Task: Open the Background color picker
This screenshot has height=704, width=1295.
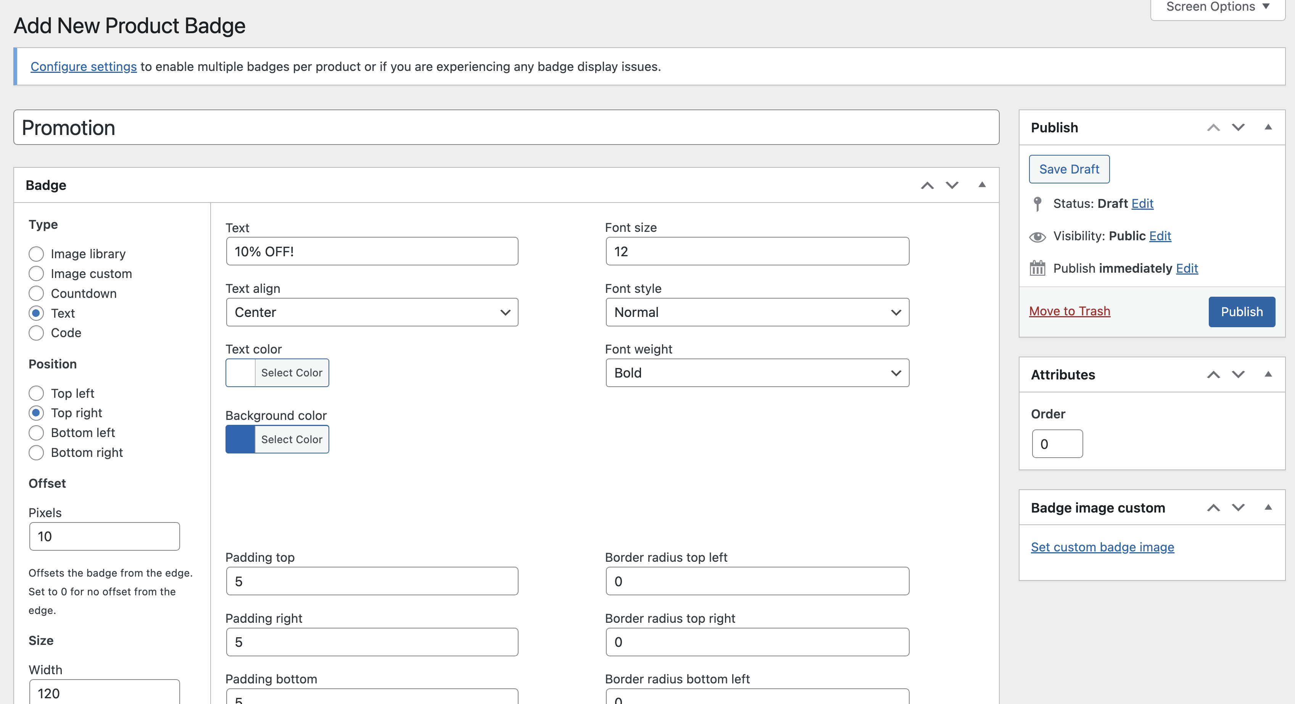Action: click(277, 439)
